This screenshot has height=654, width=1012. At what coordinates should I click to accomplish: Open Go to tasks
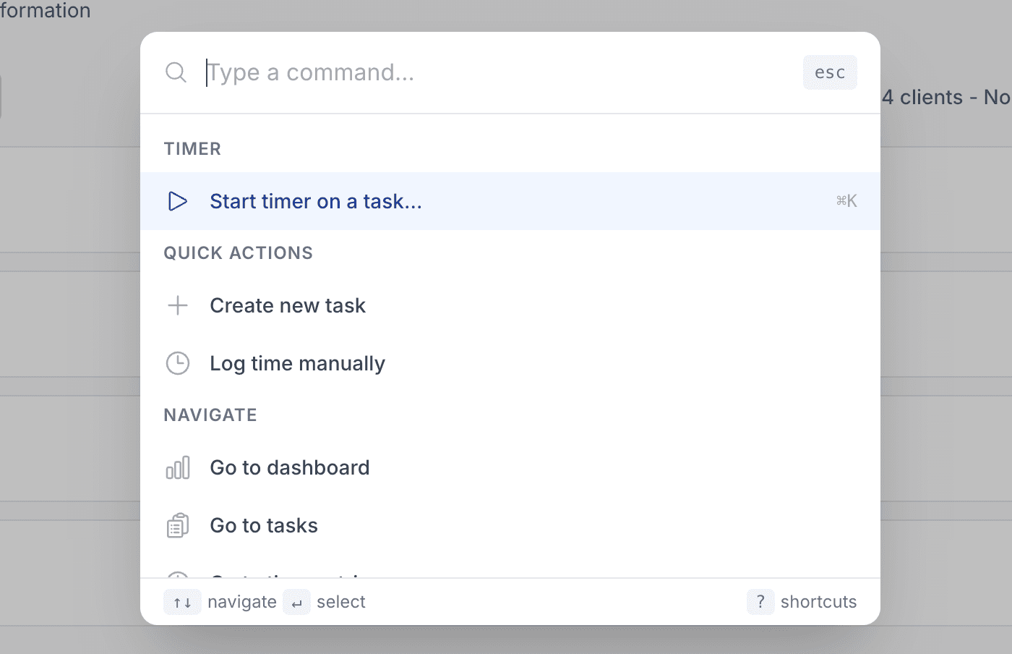click(x=264, y=525)
